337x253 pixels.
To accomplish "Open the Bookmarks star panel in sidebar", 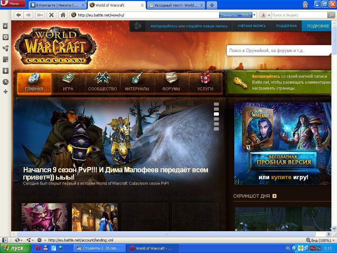I will click(x=5, y=26).
